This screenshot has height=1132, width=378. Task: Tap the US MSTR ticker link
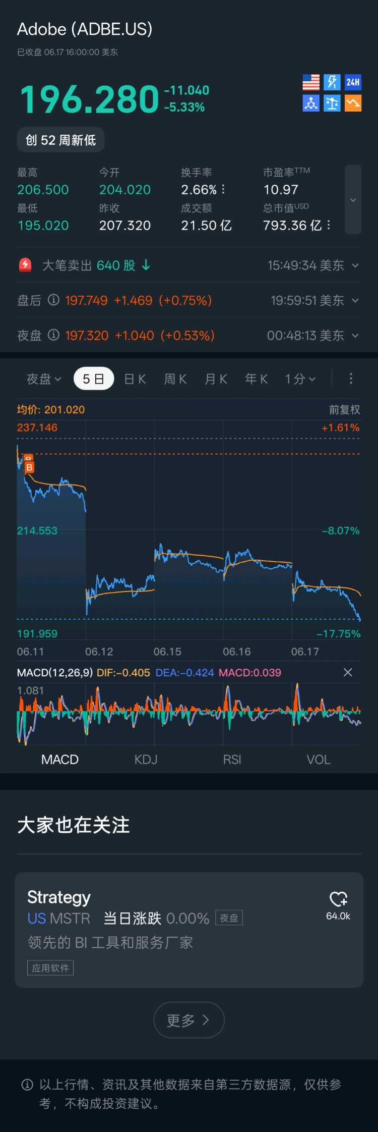59,918
